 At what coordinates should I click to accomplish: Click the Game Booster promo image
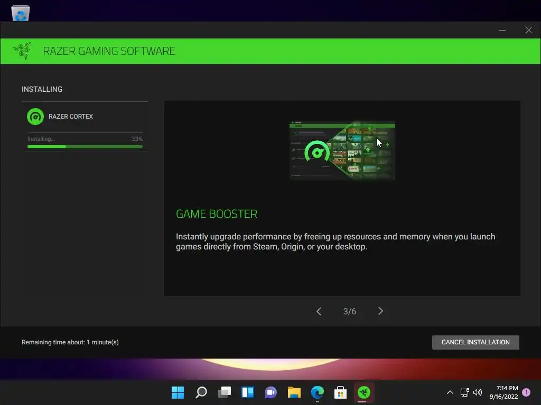pos(342,150)
